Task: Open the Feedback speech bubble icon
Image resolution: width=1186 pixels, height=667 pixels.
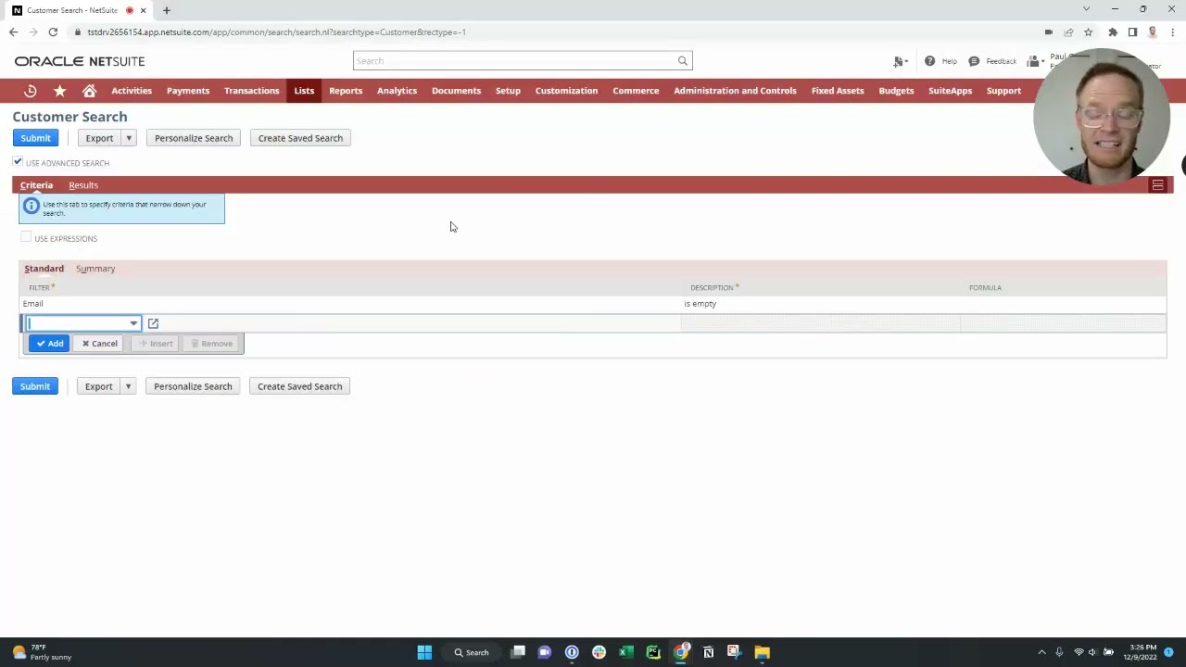Action: [x=974, y=61]
